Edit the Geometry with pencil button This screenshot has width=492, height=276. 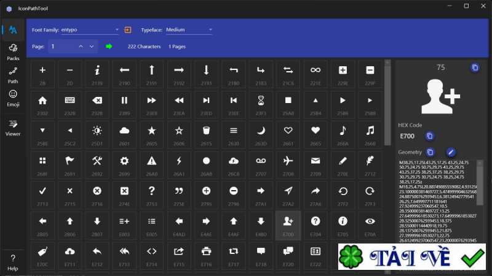451,152
